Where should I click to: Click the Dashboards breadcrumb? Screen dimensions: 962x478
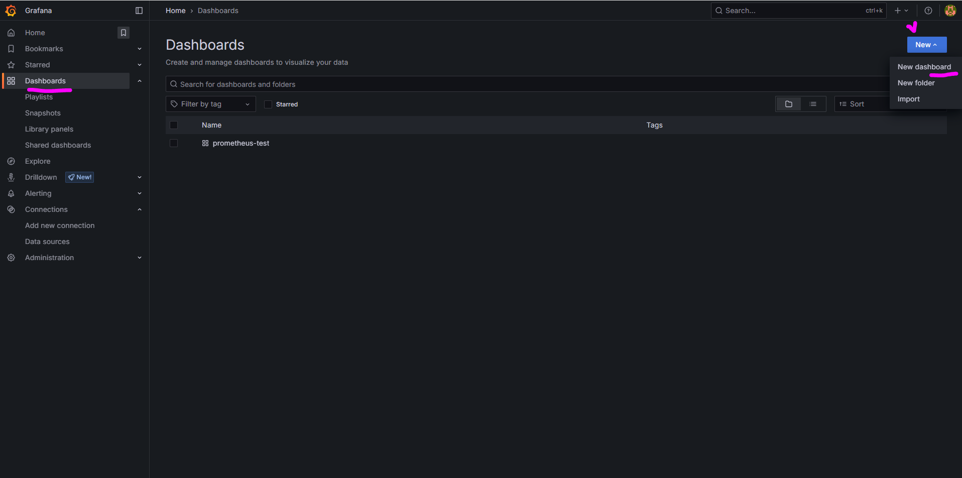click(218, 11)
